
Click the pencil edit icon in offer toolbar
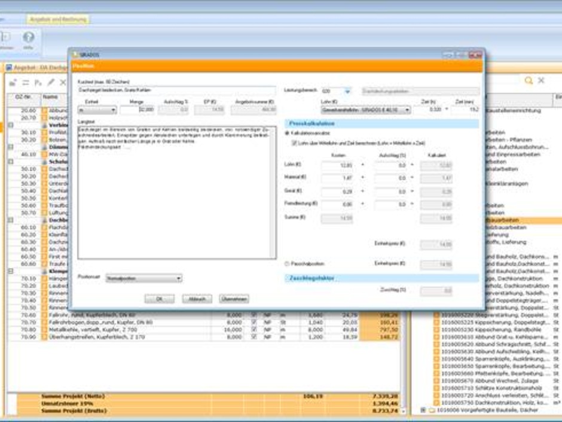(x=51, y=83)
